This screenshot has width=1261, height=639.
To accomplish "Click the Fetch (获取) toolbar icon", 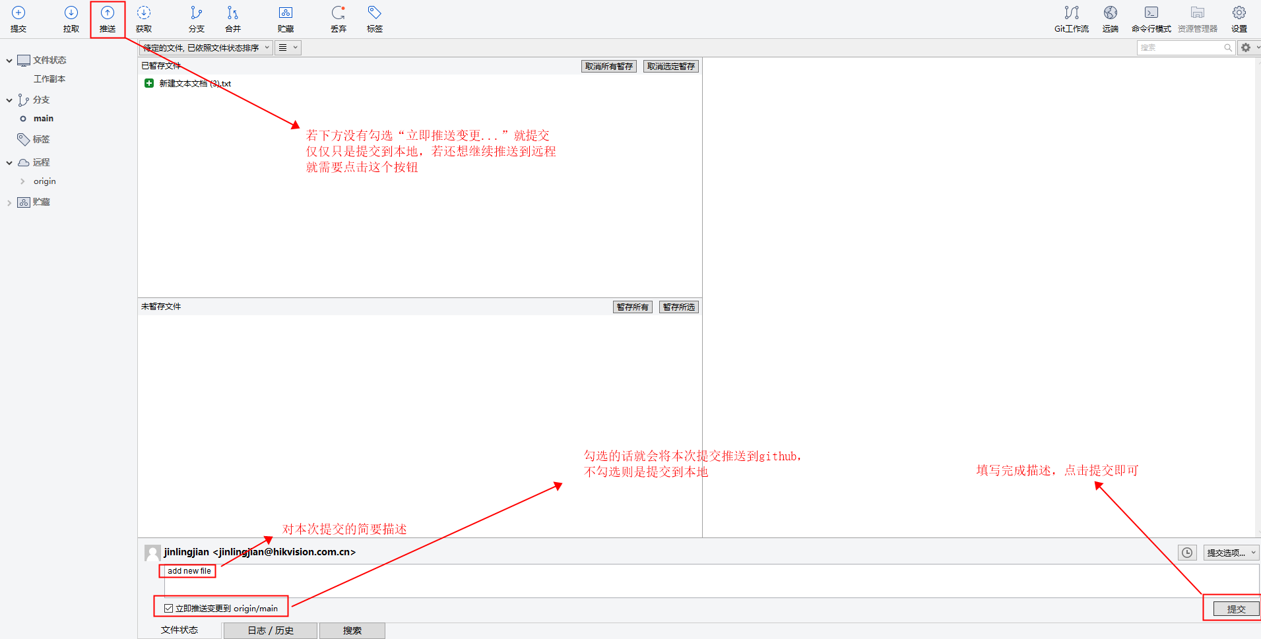I will click(144, 18).
